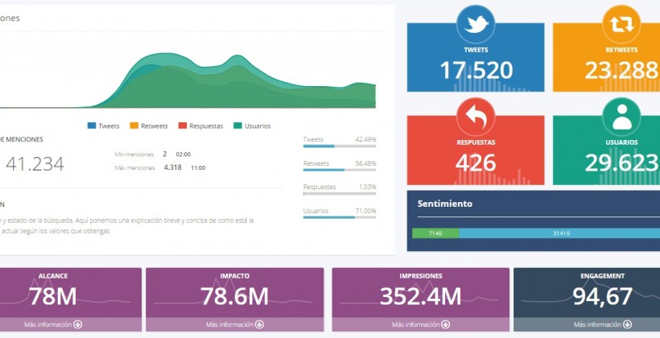Click the 1,03% Respuestas percentage
Image resolution: width=660 pixels, height=338 pixels.
tap(368, 187)
